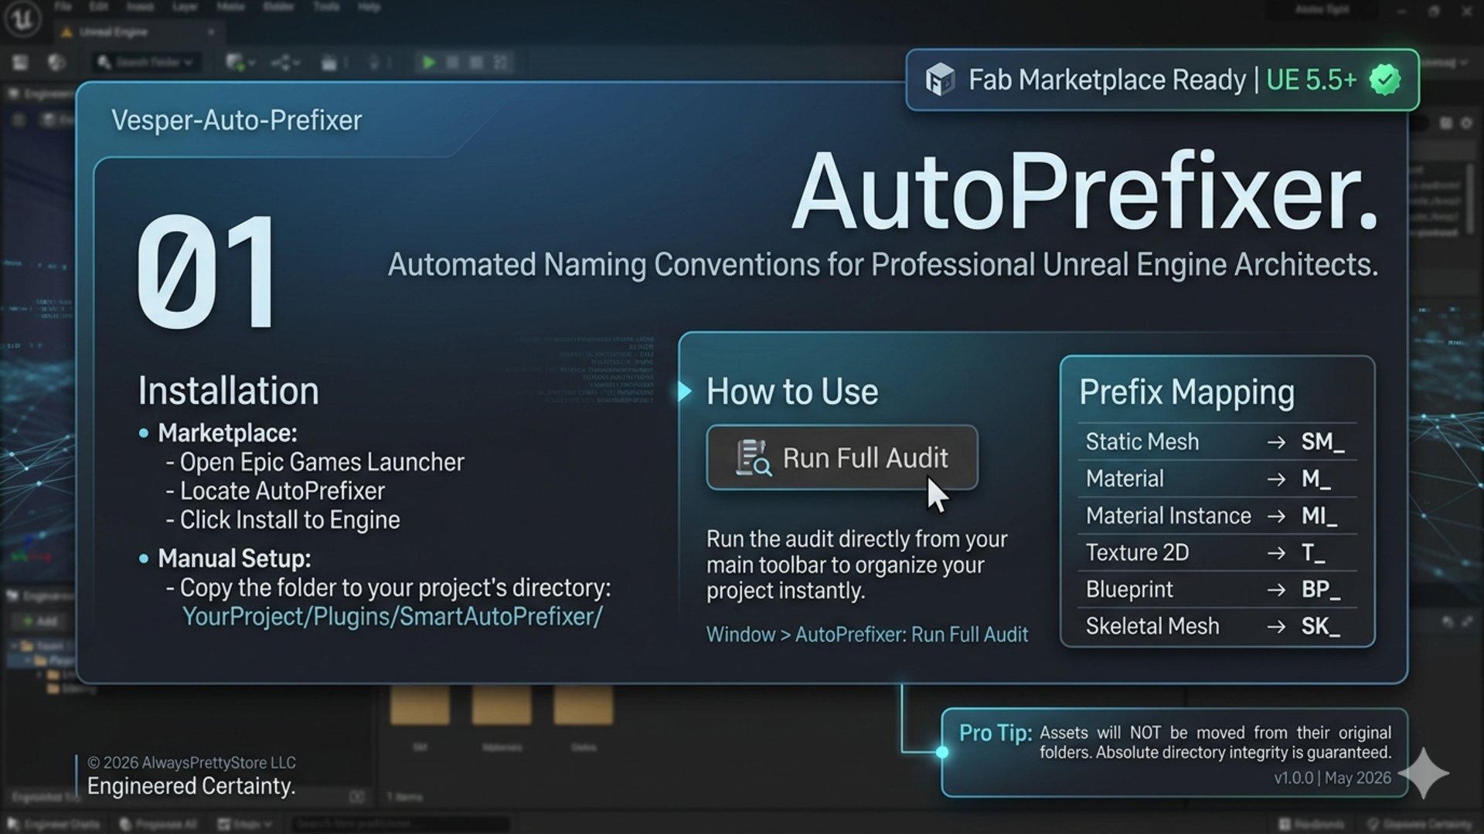This screenshot has width=1484, height=834.
Task: Click the Fab cube logo icon in the badge
Action: click(x=940, y=80)
